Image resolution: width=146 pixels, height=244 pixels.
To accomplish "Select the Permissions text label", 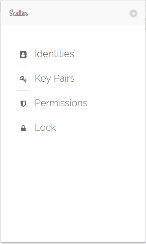I will pyautogui.click(x=61, y=103).
